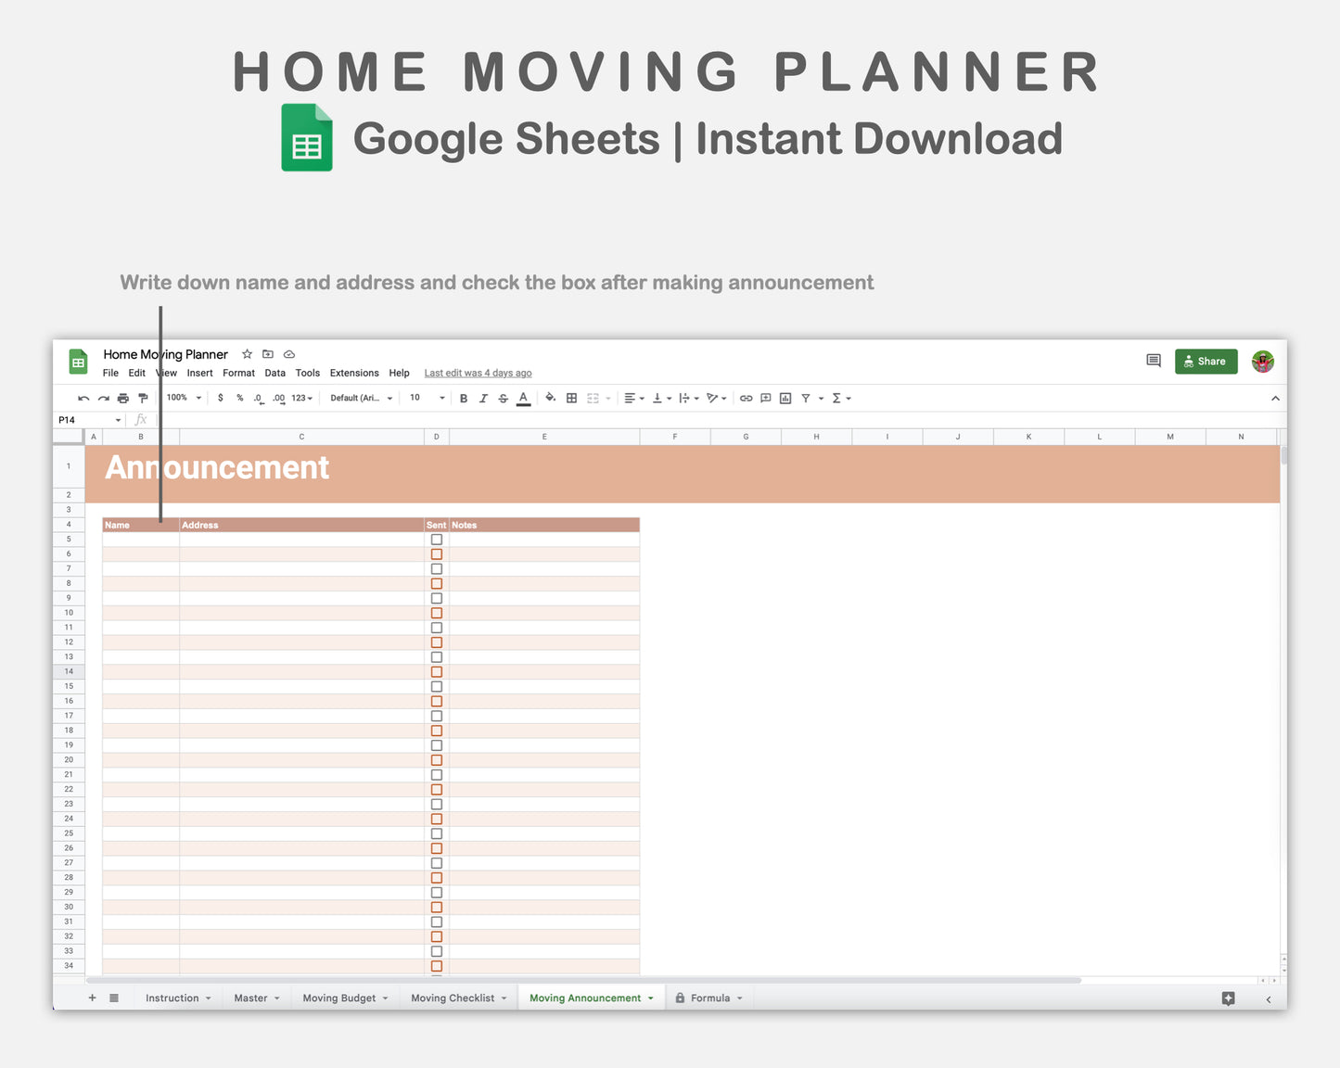Open the Fill color tool
The width and height of the screenshot is (1340, 1068).
click(550, 398)
